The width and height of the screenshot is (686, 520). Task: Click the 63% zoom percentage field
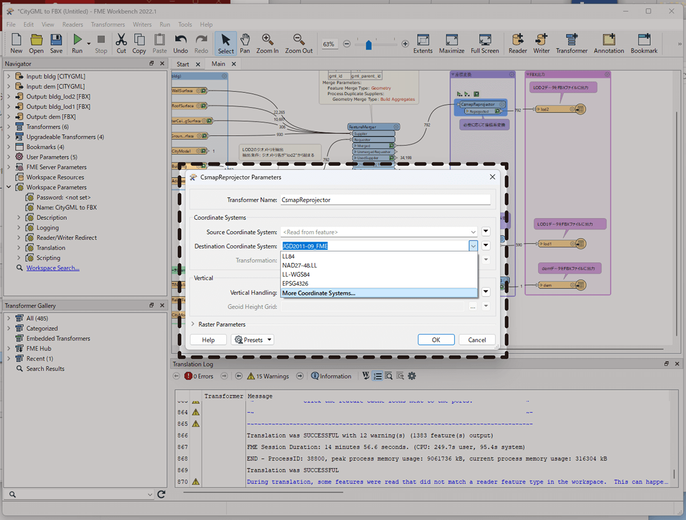[329, 44]
